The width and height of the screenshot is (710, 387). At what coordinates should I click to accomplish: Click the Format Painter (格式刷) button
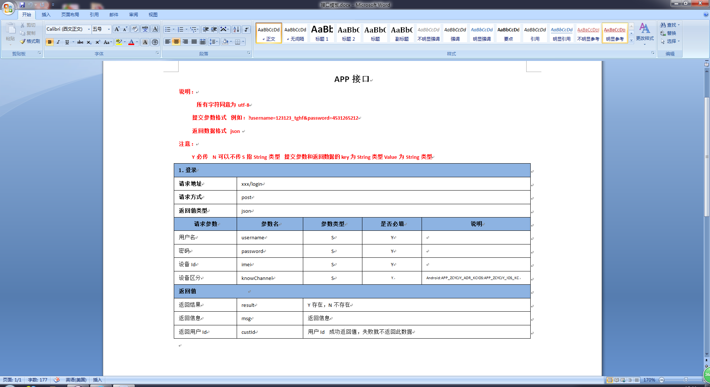[x=30, y=41]
